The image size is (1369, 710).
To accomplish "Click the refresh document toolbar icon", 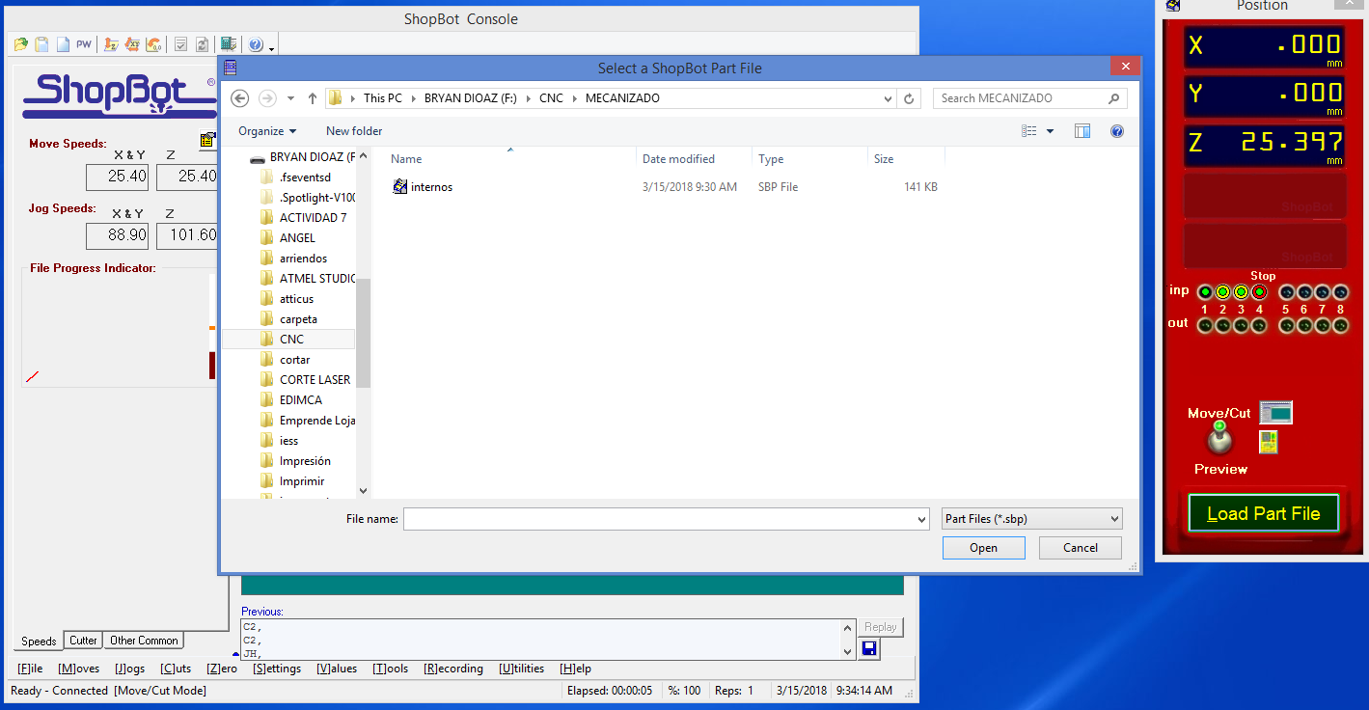I will (202, 44).
